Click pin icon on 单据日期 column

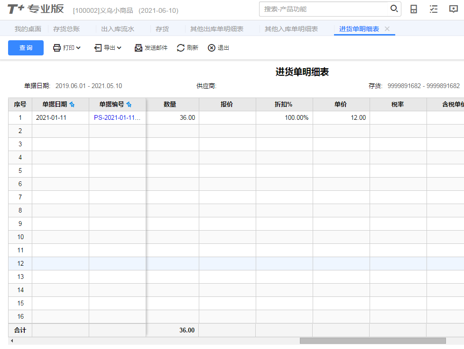click(x=72, y=104)
